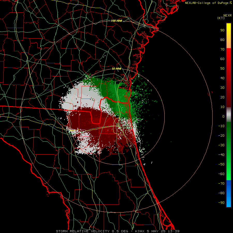Image resolution: width=233 pixels, height=233 pixels.
Task: Click the -60 scale value
Action: pos(221,174)
